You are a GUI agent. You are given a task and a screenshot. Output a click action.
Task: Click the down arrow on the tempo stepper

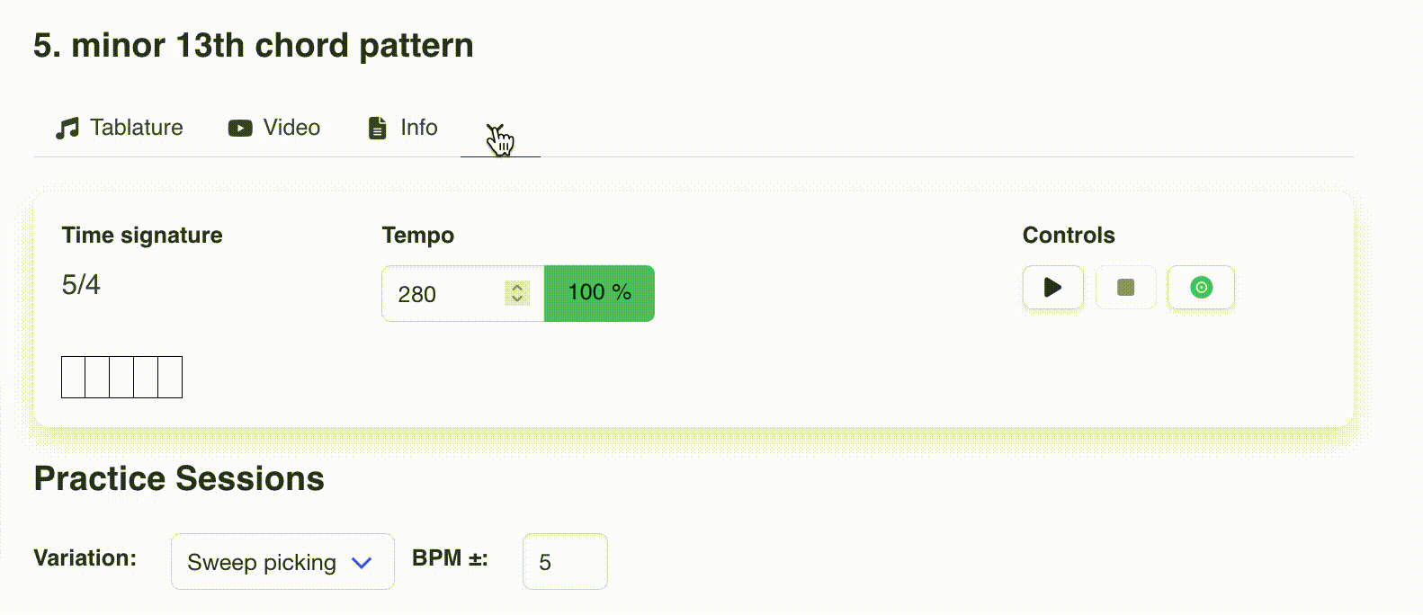pos(515,299)
